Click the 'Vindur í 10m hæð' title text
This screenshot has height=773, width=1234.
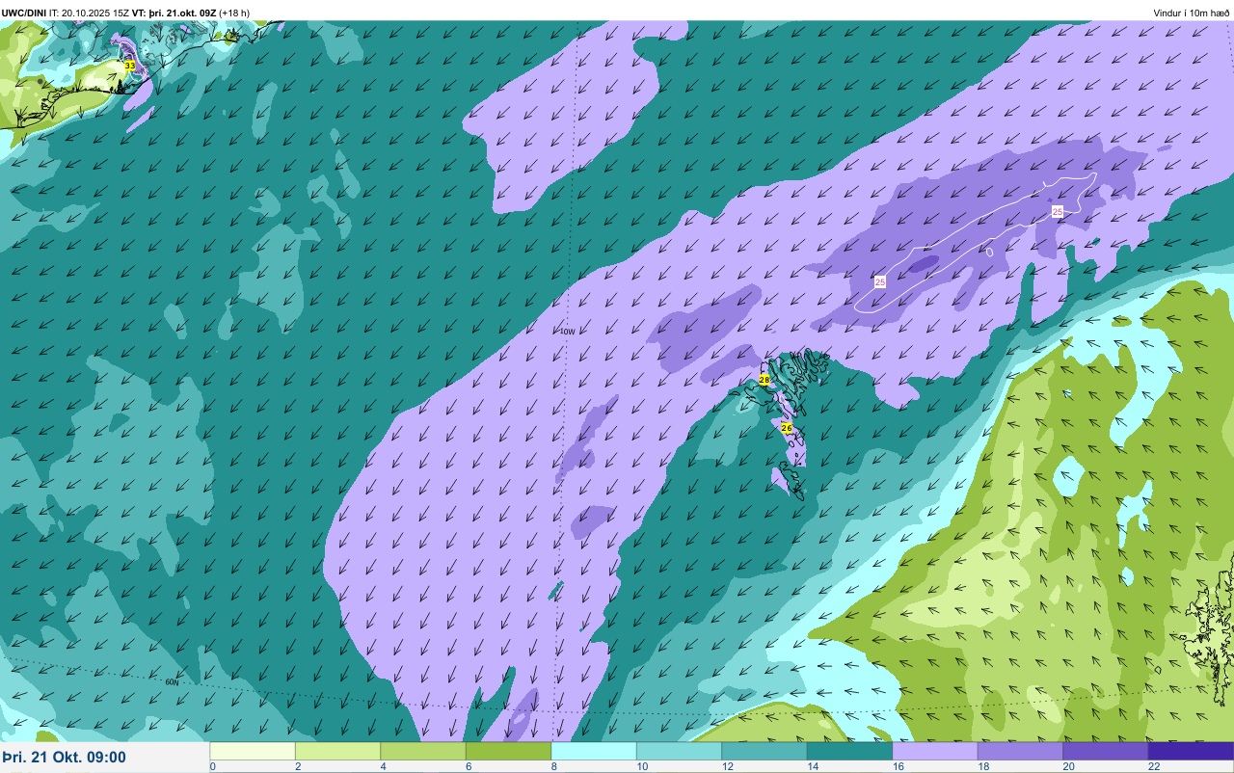[x=1192, y=13]
